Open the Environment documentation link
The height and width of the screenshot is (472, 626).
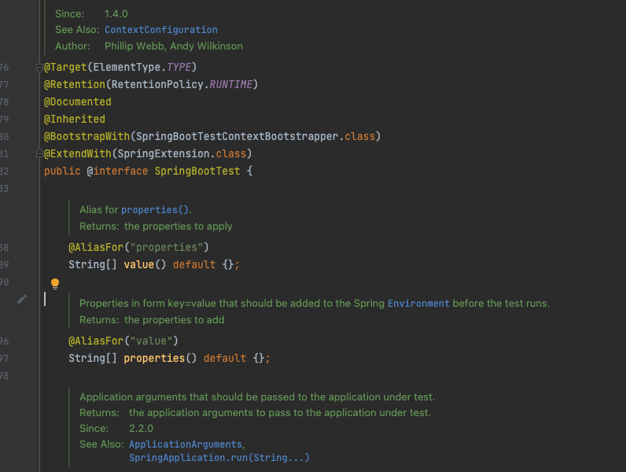418,304
